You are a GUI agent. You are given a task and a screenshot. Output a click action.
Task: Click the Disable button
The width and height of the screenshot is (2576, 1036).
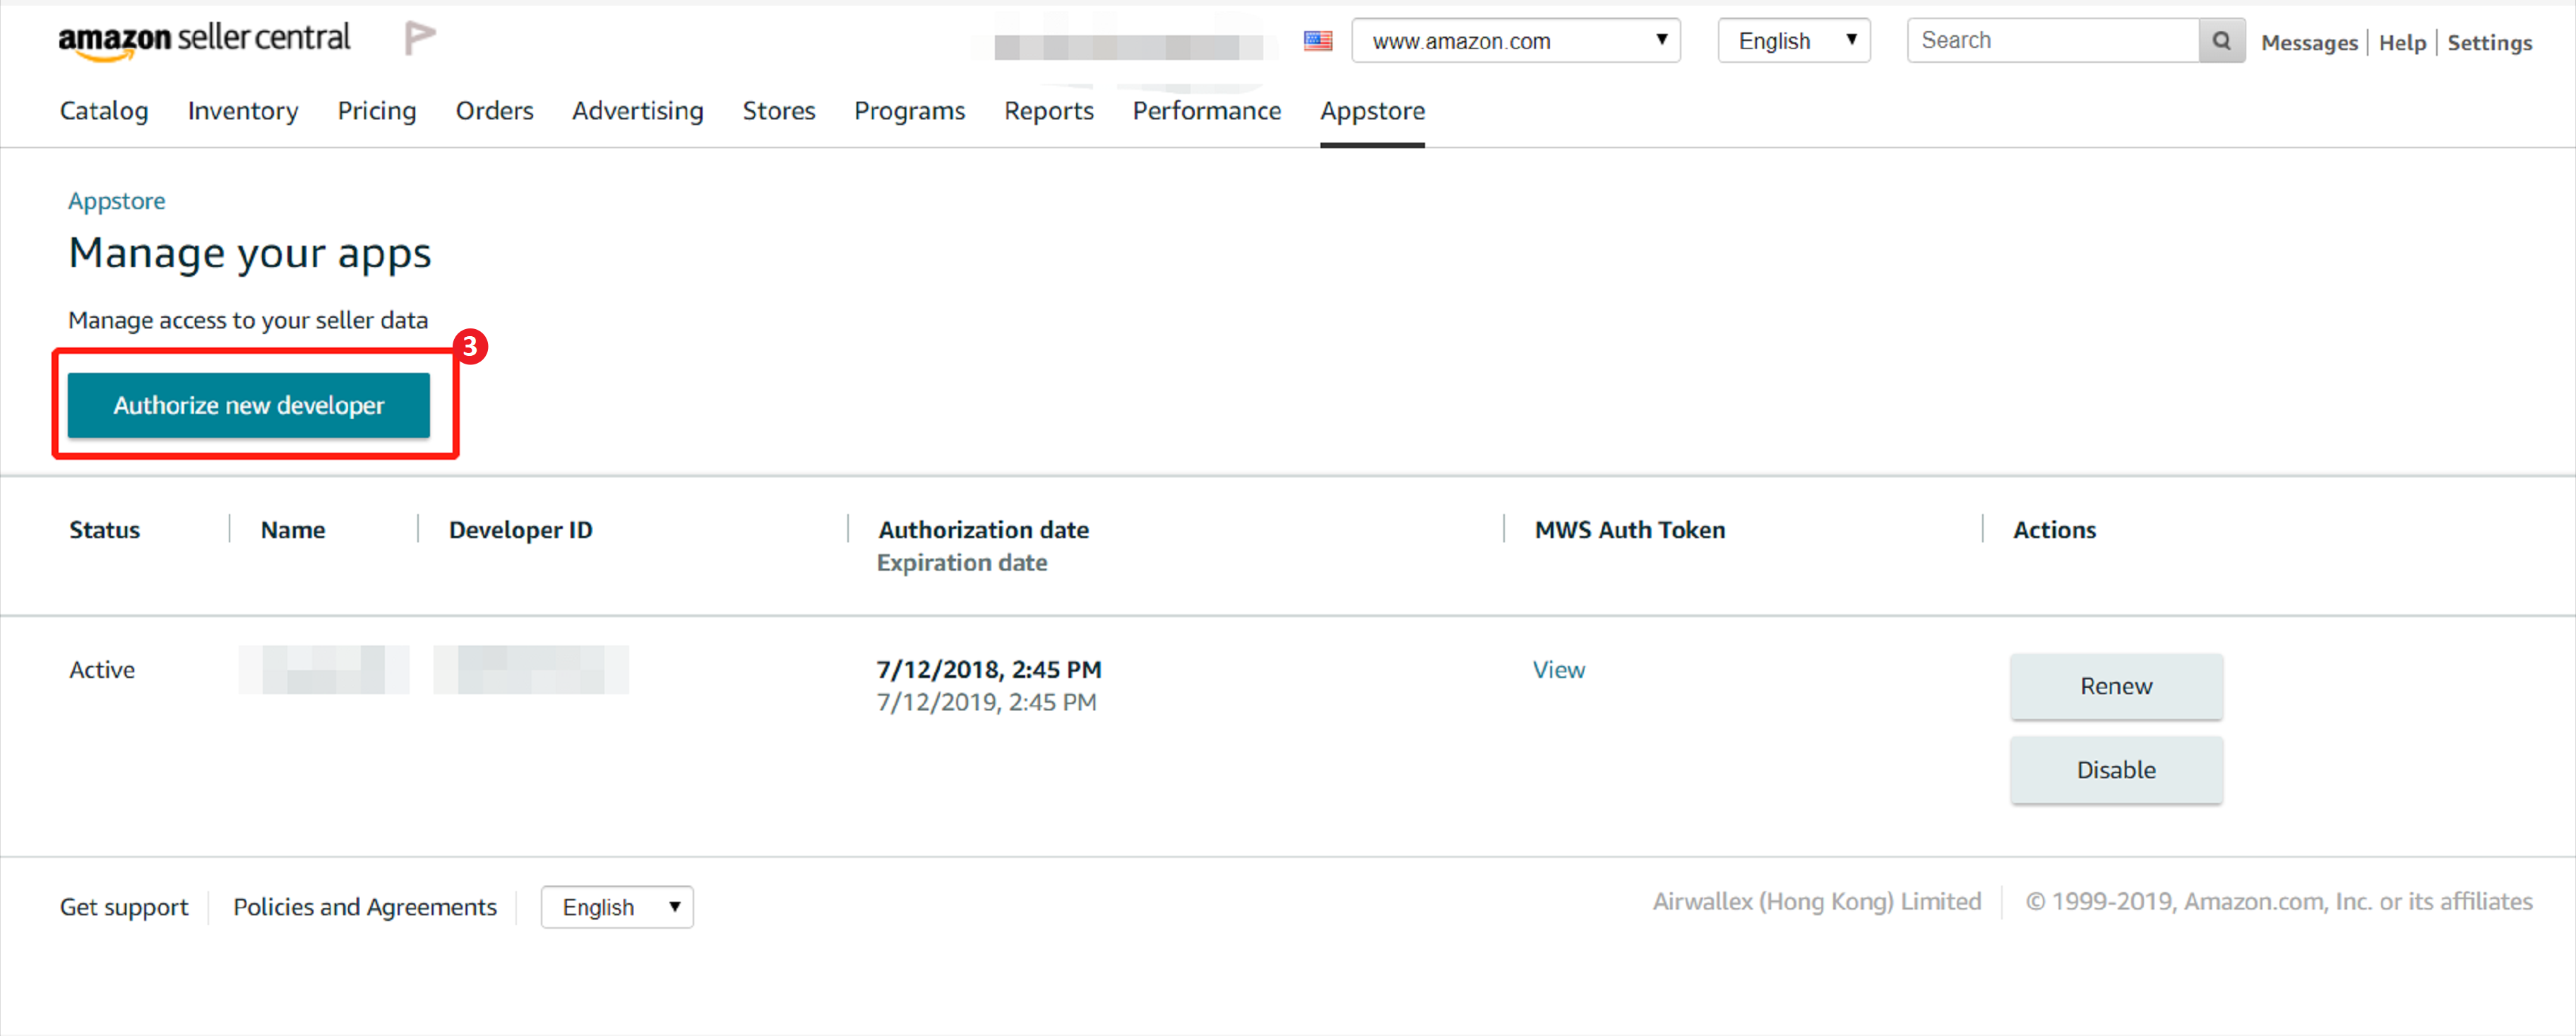tap(2115, 770)
